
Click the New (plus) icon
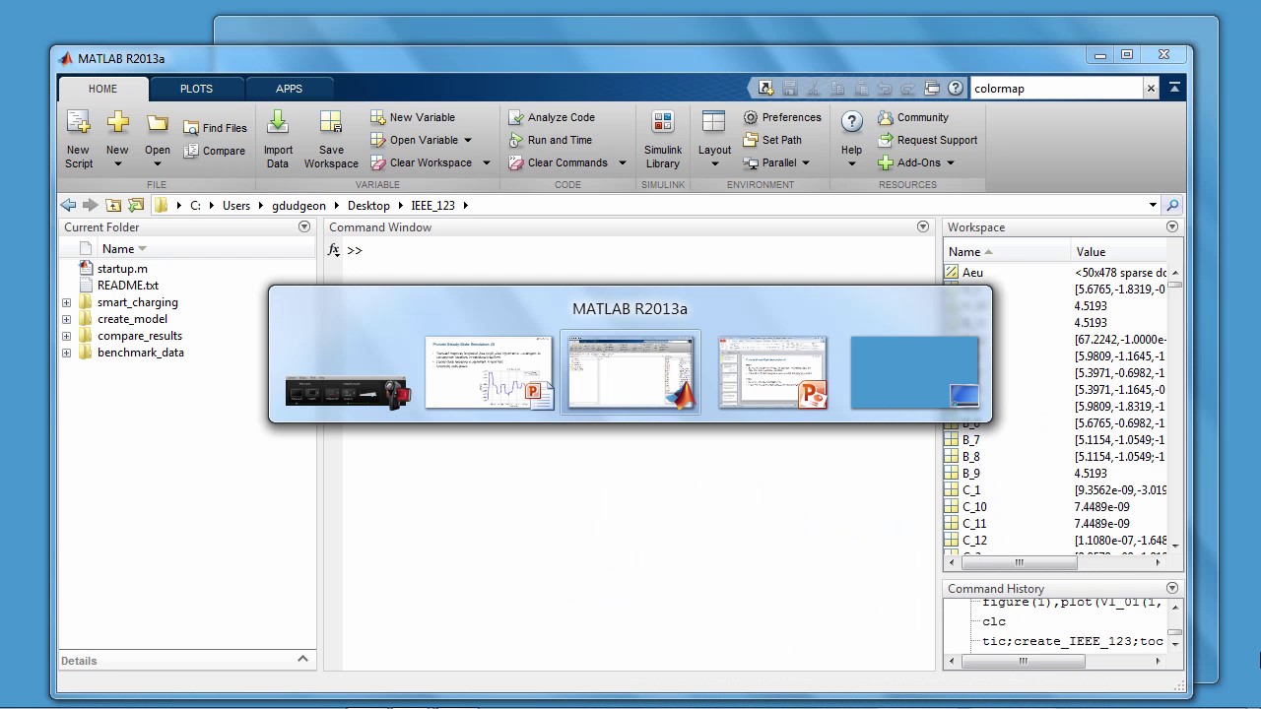117,122
